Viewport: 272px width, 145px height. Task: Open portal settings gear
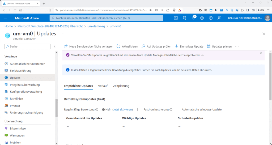pos(202,18)
